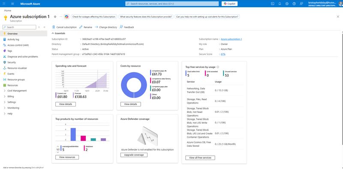Click the competencyapp-db color legend swatch
The height and width of the screenshot is (169, 343).
(x=150, y=73)
